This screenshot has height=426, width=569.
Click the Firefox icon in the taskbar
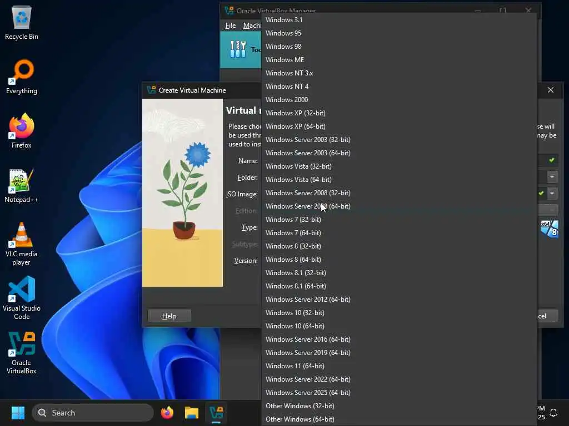pos(167,413)
